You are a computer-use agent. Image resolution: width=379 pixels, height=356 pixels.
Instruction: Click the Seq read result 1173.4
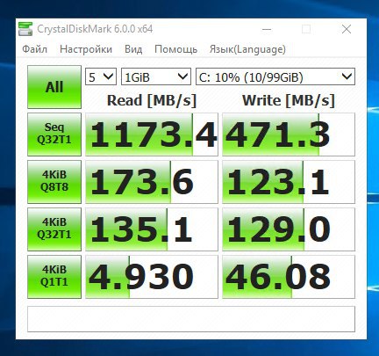[x=152, y=134]
